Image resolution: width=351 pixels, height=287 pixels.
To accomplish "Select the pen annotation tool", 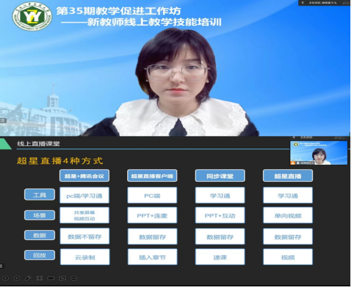I will pyautogui.click(x=28, y=278).
